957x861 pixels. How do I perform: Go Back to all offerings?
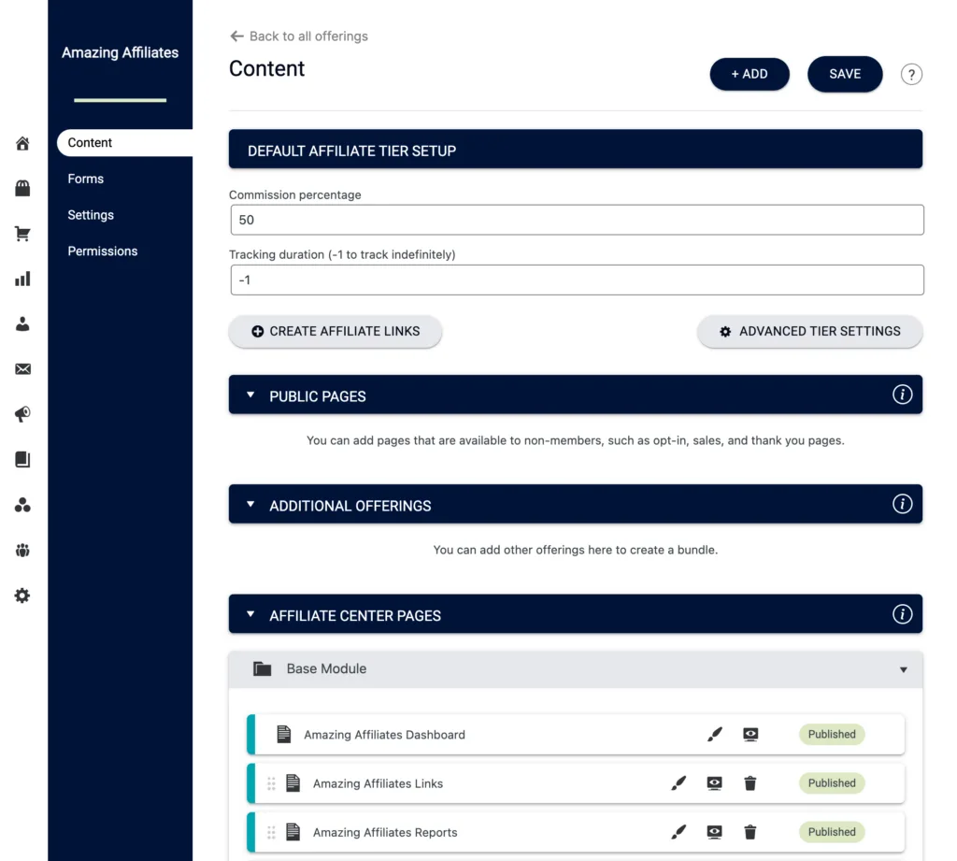[298, 36]
